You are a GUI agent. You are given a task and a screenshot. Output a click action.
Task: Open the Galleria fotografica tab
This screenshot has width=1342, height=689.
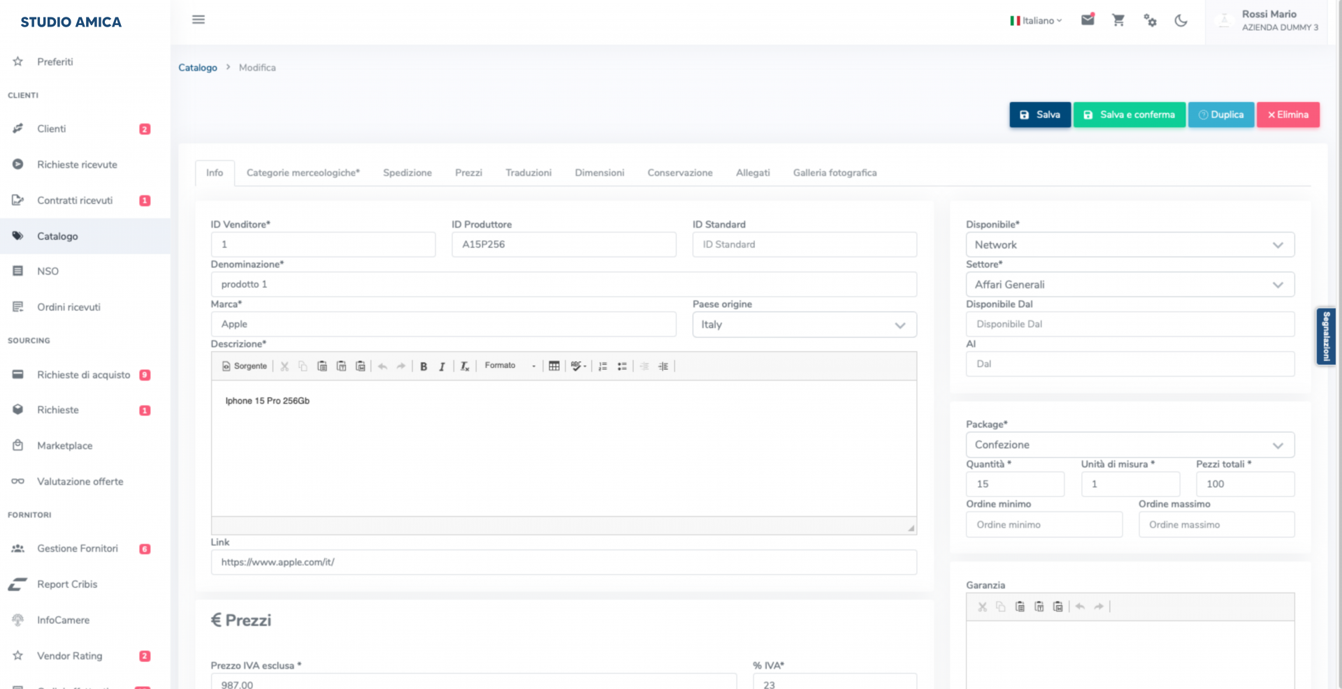pyautogui.click(x=835, y=173)
